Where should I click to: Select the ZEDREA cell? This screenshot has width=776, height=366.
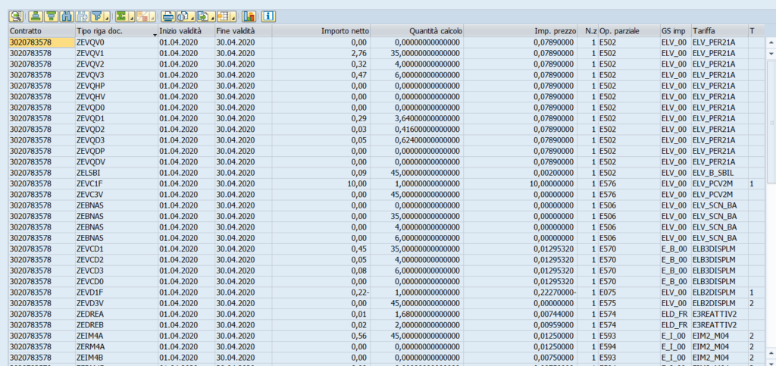point(116,314)
